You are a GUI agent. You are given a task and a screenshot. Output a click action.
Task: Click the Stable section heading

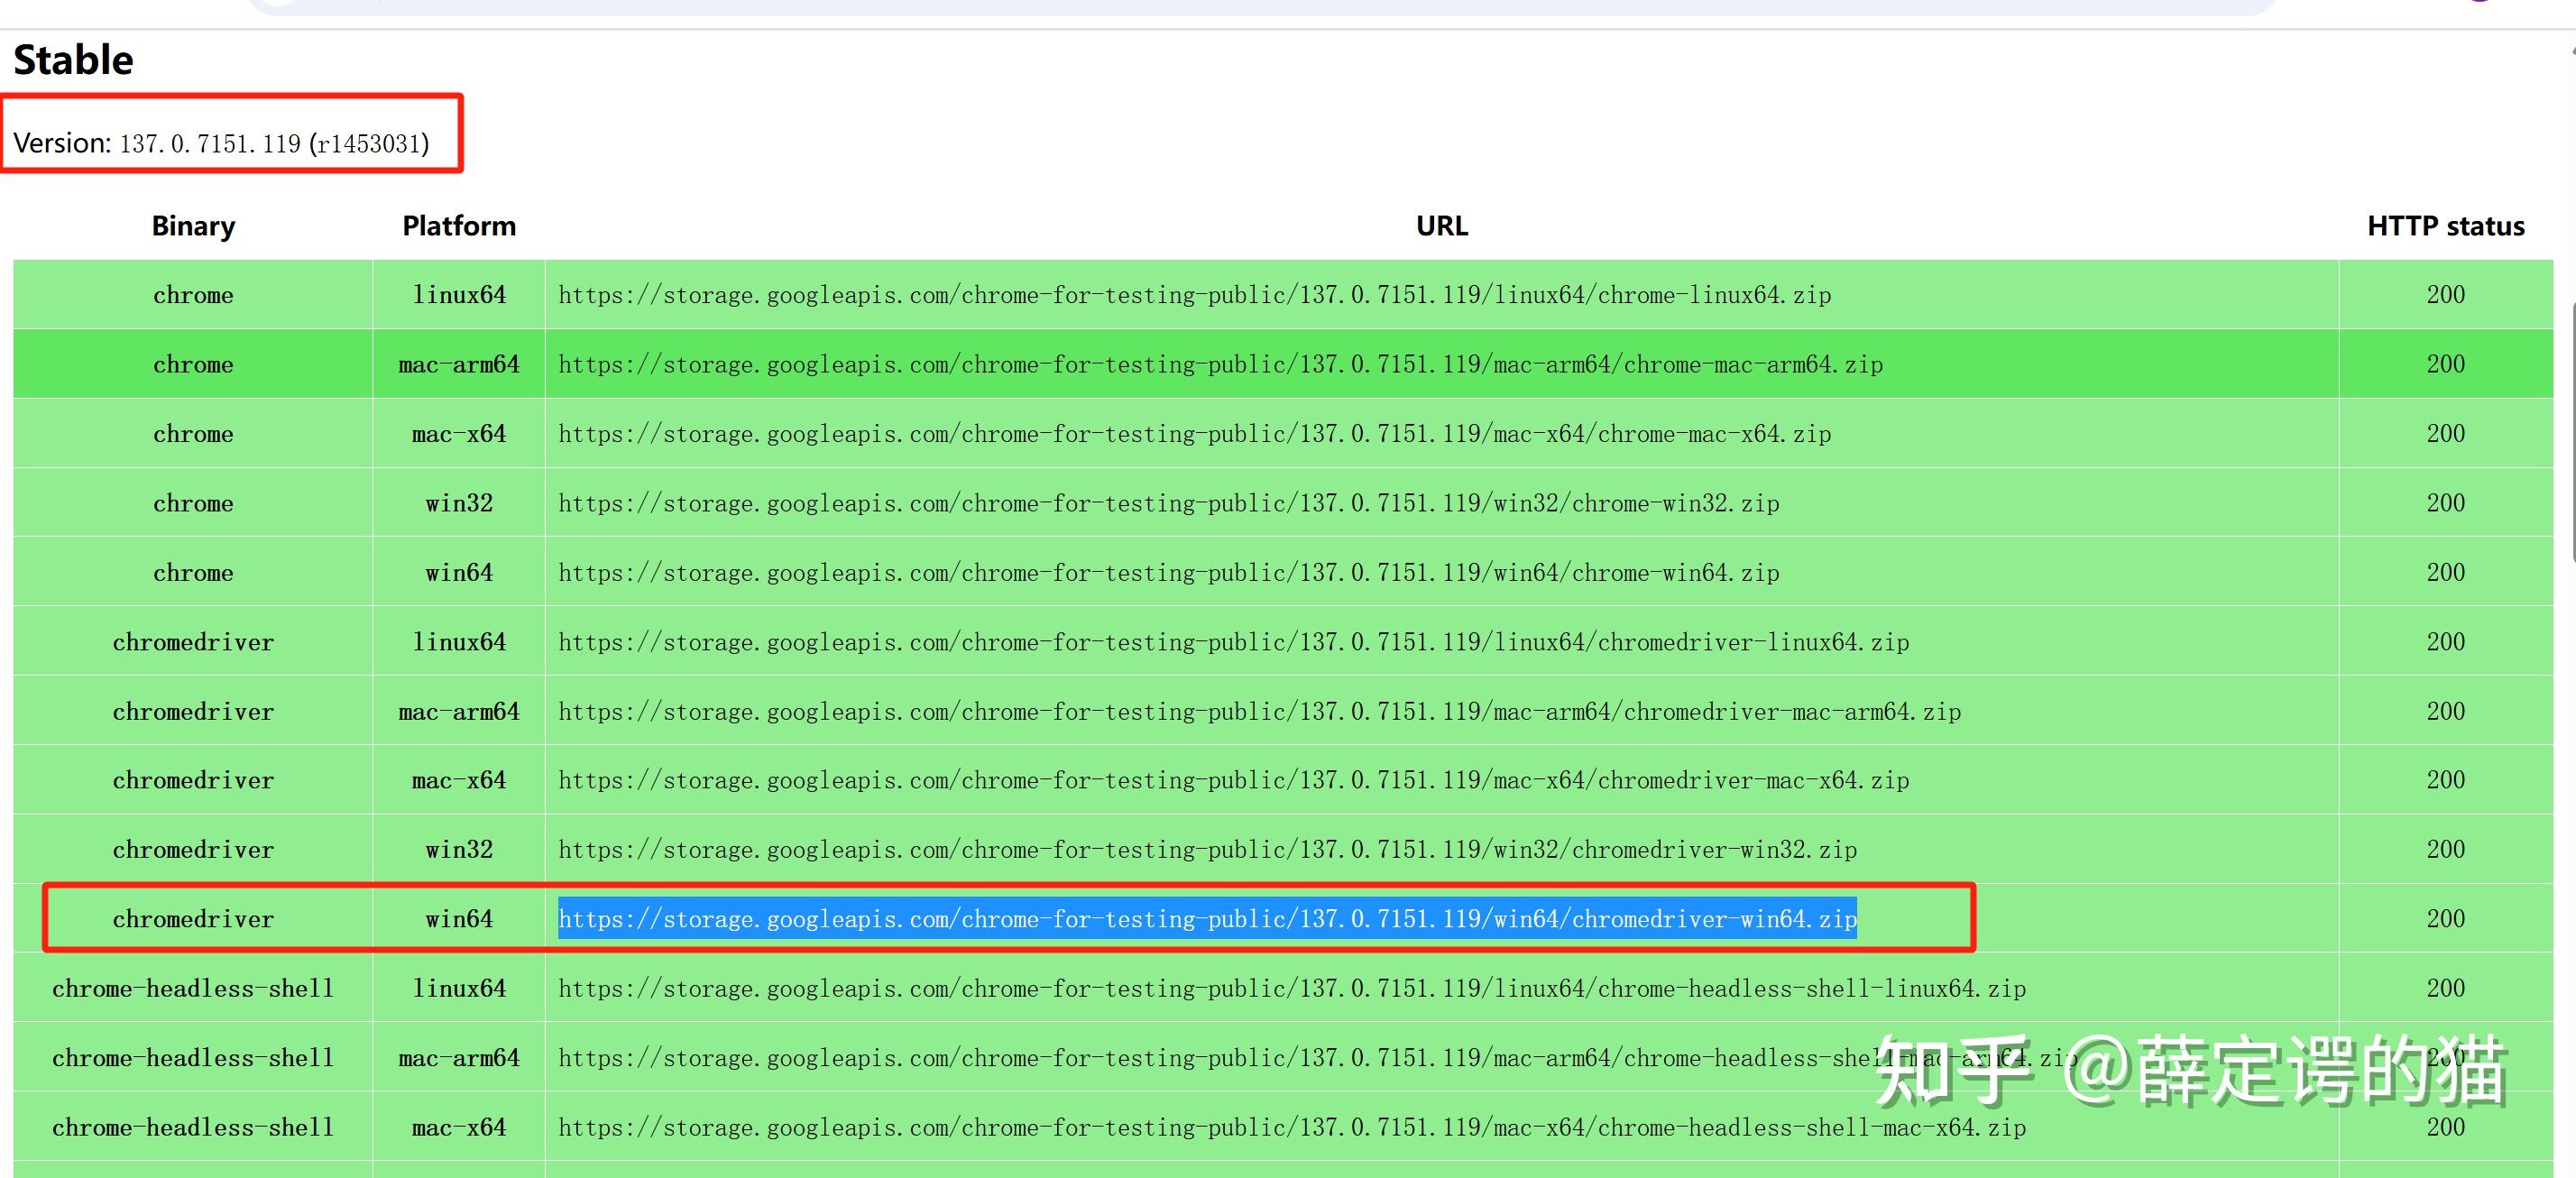(x=73, y=60)
